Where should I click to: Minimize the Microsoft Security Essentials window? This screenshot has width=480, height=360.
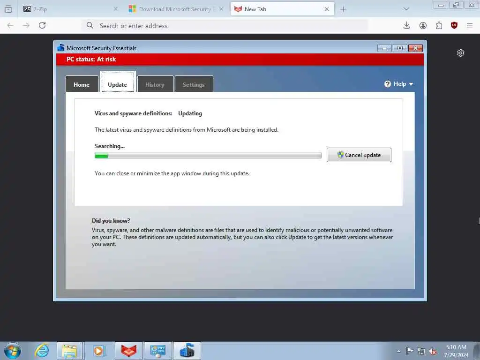click(384, 48)
